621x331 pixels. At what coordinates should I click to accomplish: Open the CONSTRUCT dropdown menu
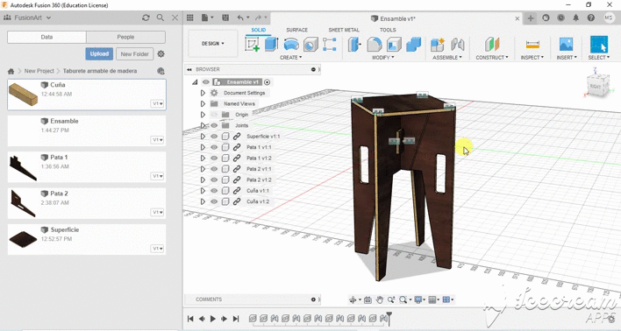[x=492, y=57]
